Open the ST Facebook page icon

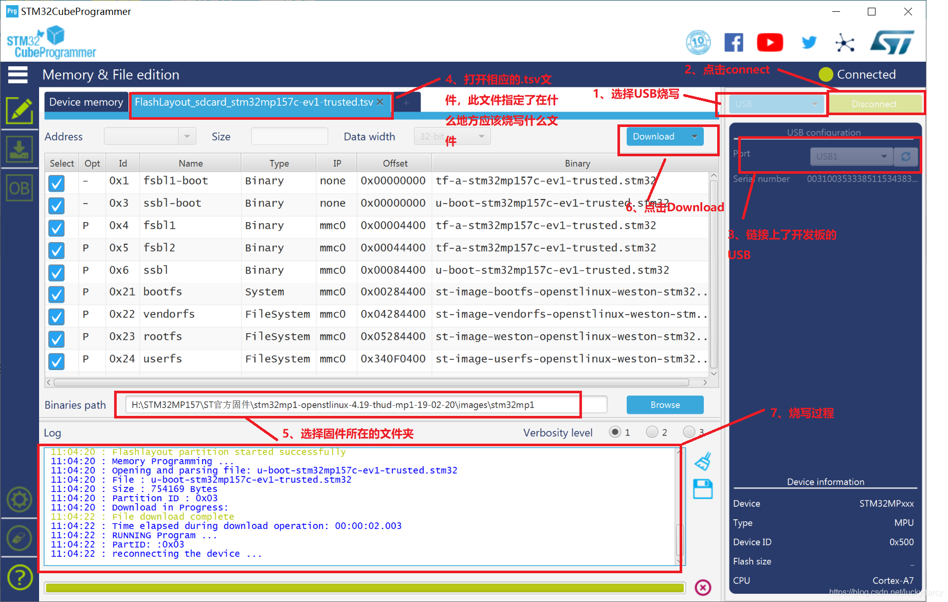tap(734, 42)
